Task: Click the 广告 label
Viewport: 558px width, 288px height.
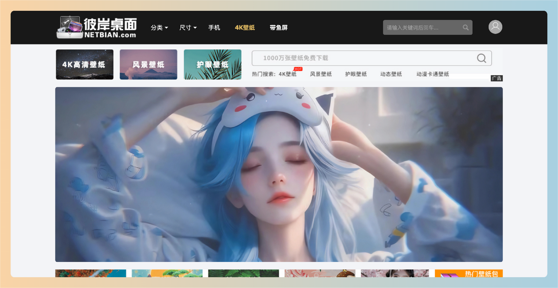Action: 497,78
